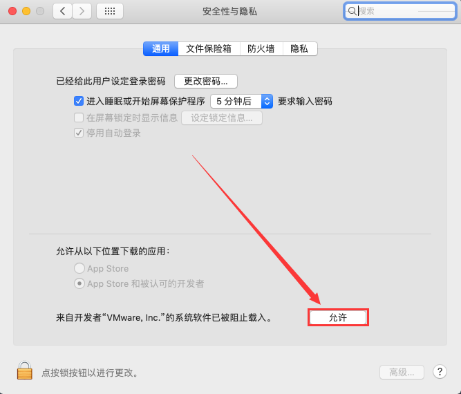Click the forward navigation arrow
461x394 pixels.
(82, 11)
